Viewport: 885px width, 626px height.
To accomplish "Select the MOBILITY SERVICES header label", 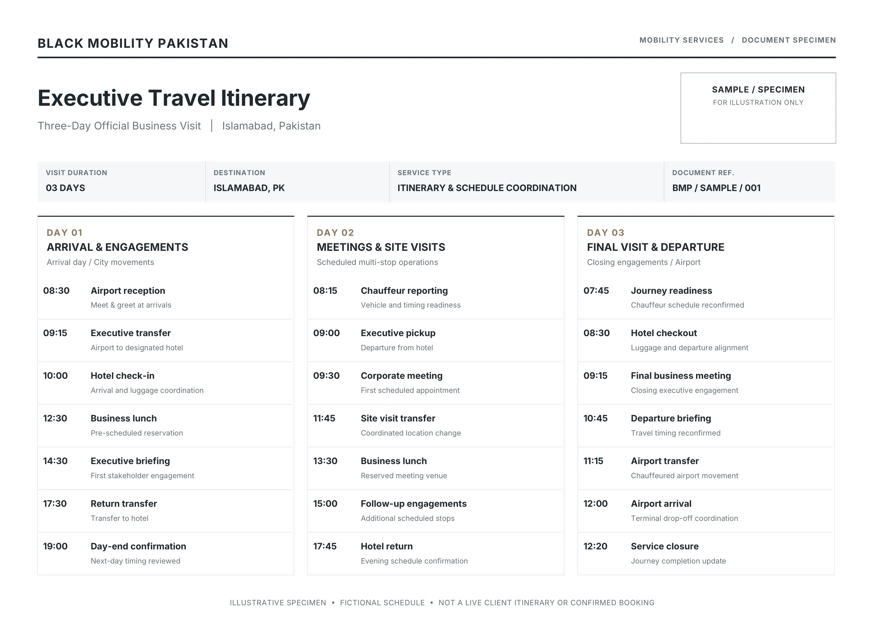I will point(681,40).
